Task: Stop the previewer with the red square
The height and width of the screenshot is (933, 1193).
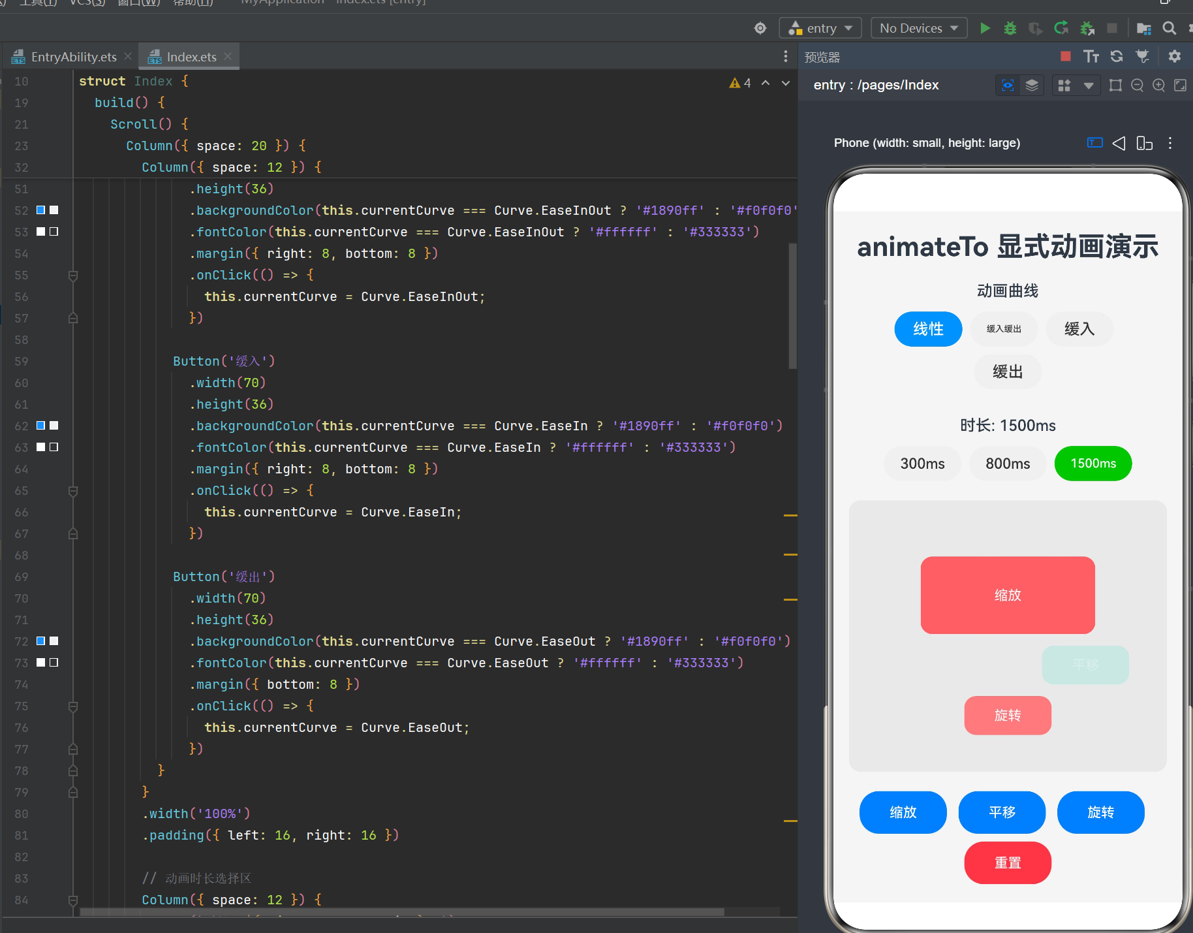Action: point(1066,56)
